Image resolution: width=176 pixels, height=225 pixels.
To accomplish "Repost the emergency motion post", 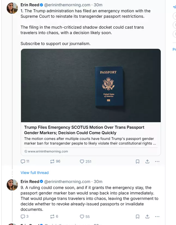I will [x=53, y=161].
